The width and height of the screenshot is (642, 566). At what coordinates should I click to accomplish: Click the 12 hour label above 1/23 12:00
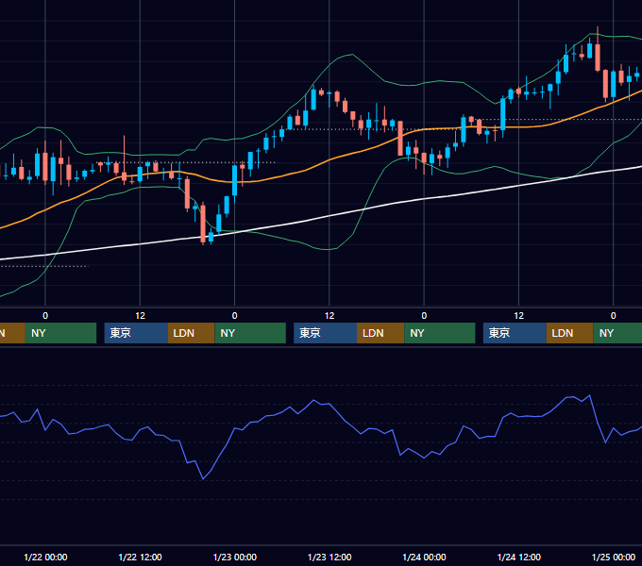tap(329, 316)
